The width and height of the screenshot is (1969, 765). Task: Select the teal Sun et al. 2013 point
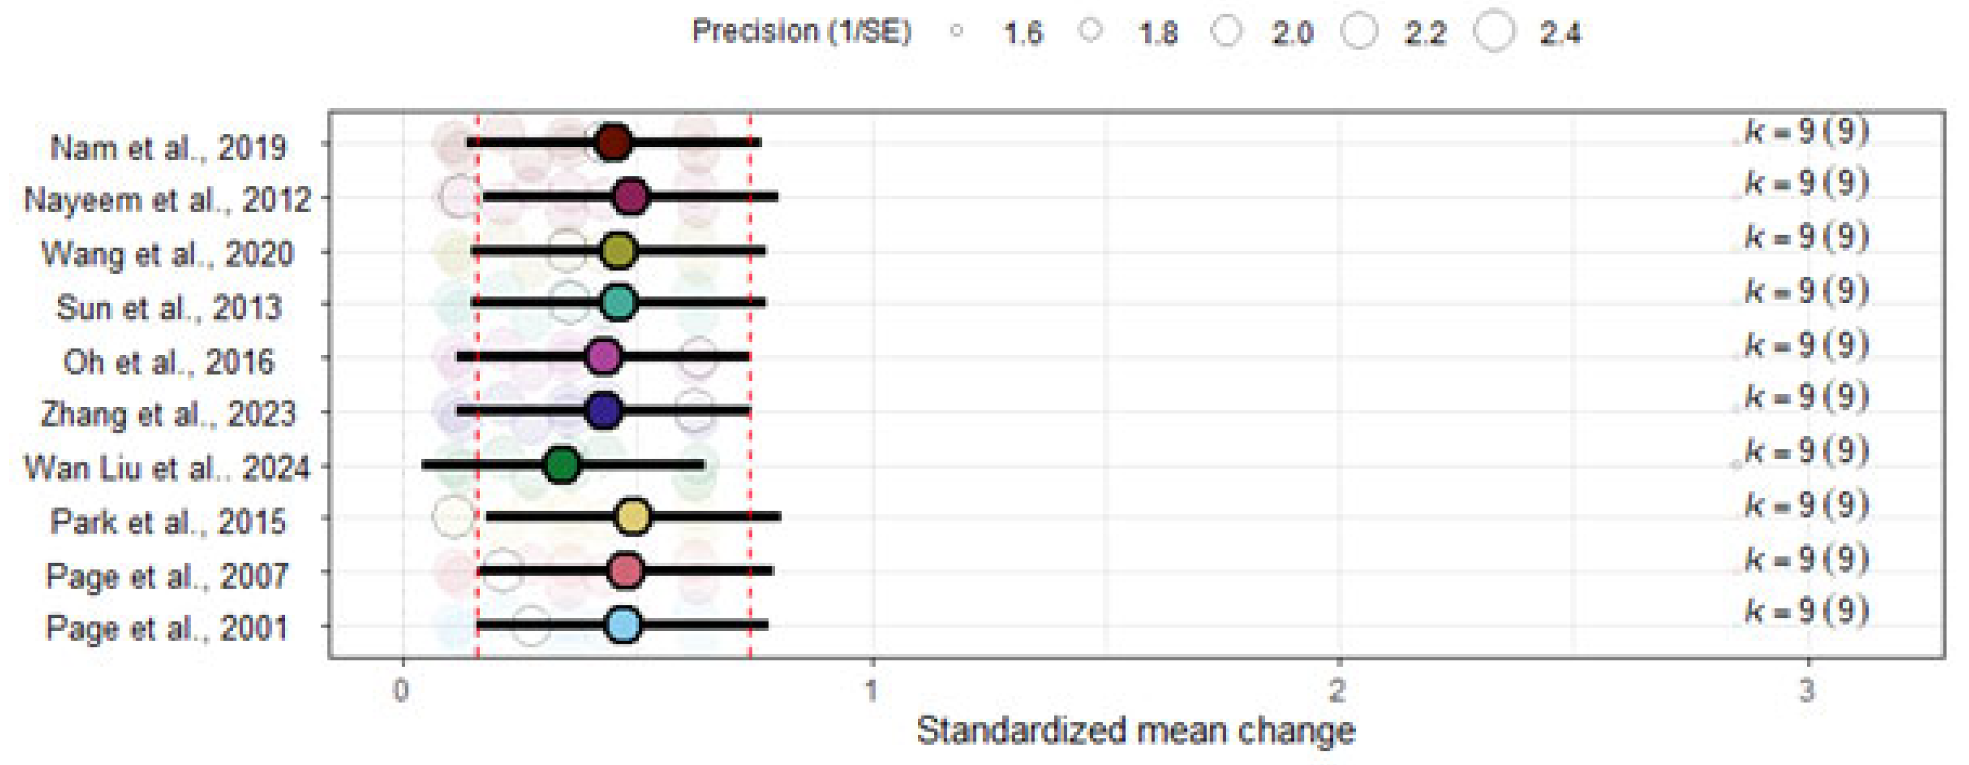tap(618, 302)
